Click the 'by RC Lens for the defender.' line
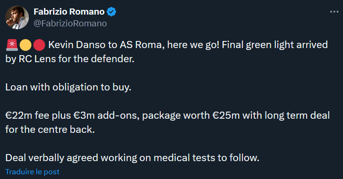This screenshot has height=179, width=343. click(x=70, y=59)
